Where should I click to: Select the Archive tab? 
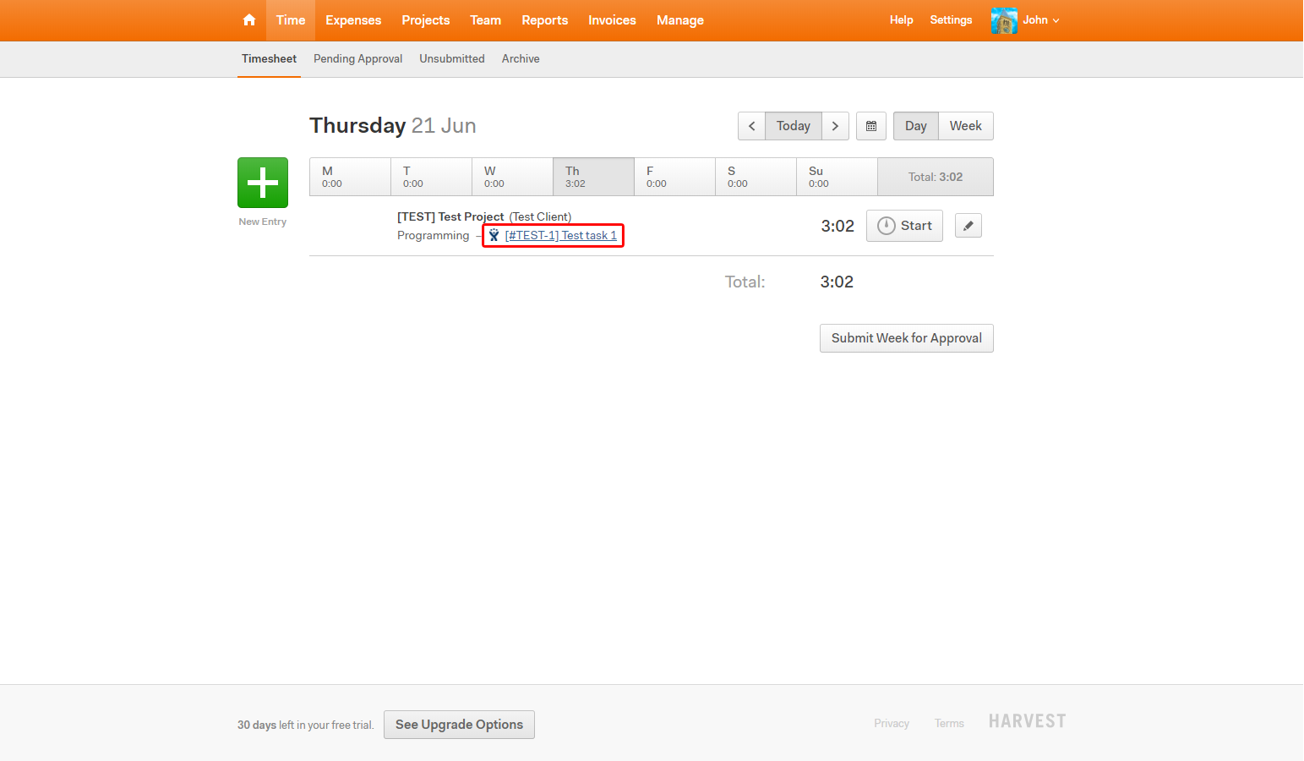point(521,59)
